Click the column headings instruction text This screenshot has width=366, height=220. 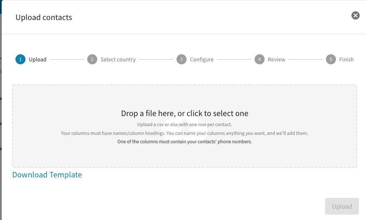tap(184, 133)
